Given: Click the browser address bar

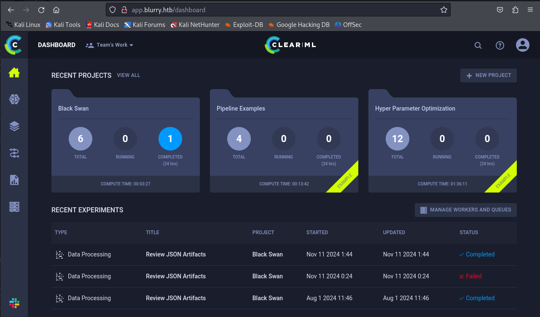Looking at the screenshot, I should 278,10.
